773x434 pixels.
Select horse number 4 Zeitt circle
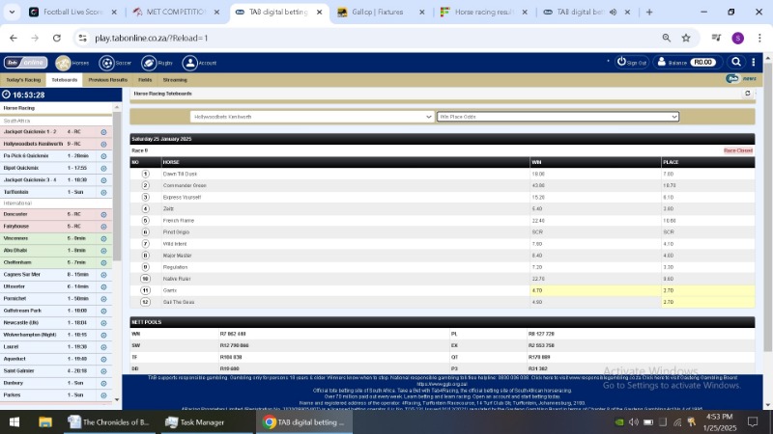tap(146, 208)
